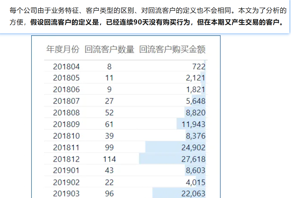
Task: Click the customer count value 99
Action: point(109,147)
